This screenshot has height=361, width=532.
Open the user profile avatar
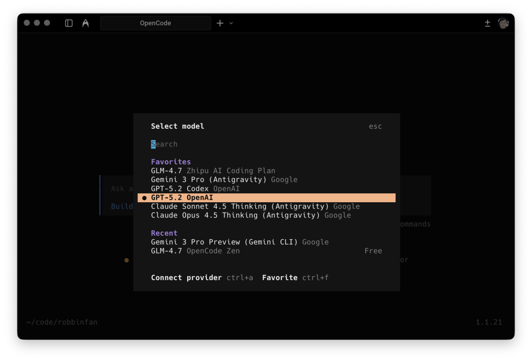(x=502, y=23)
